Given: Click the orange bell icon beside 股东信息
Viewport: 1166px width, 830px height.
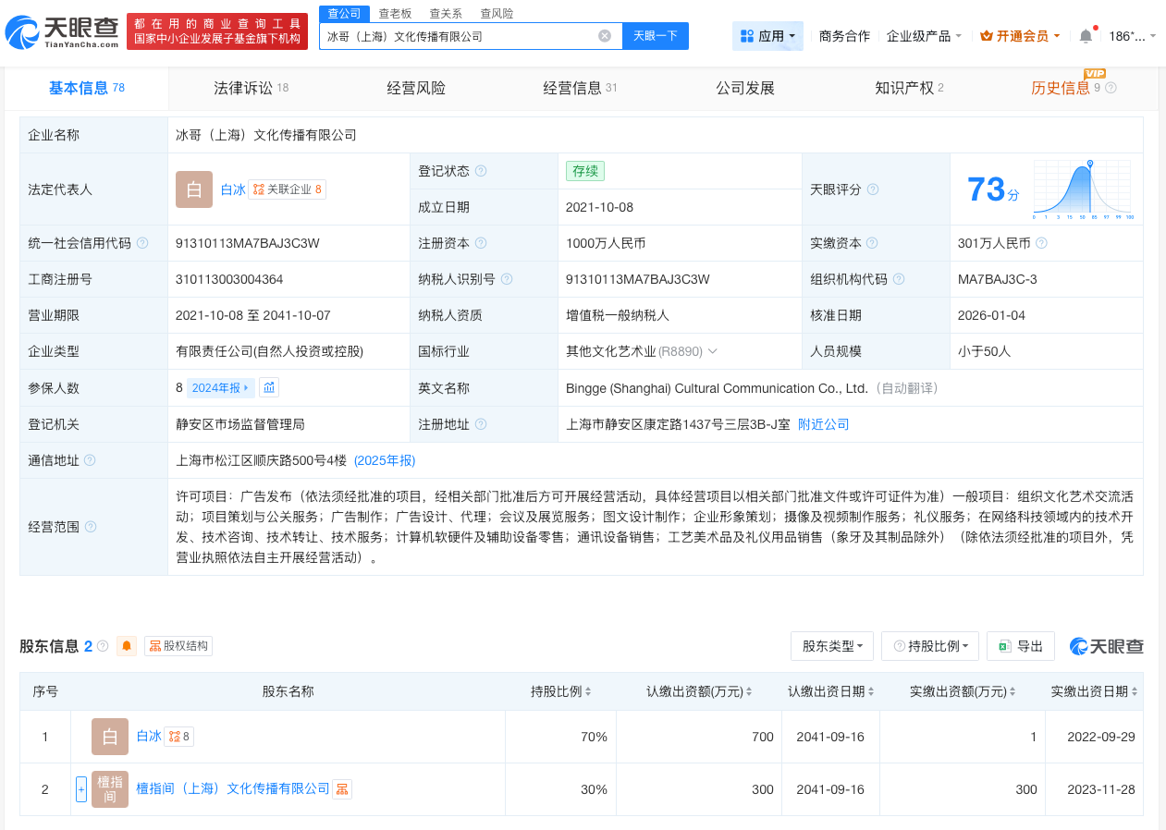Looking at the screenshot, I should tap(127, 646).
